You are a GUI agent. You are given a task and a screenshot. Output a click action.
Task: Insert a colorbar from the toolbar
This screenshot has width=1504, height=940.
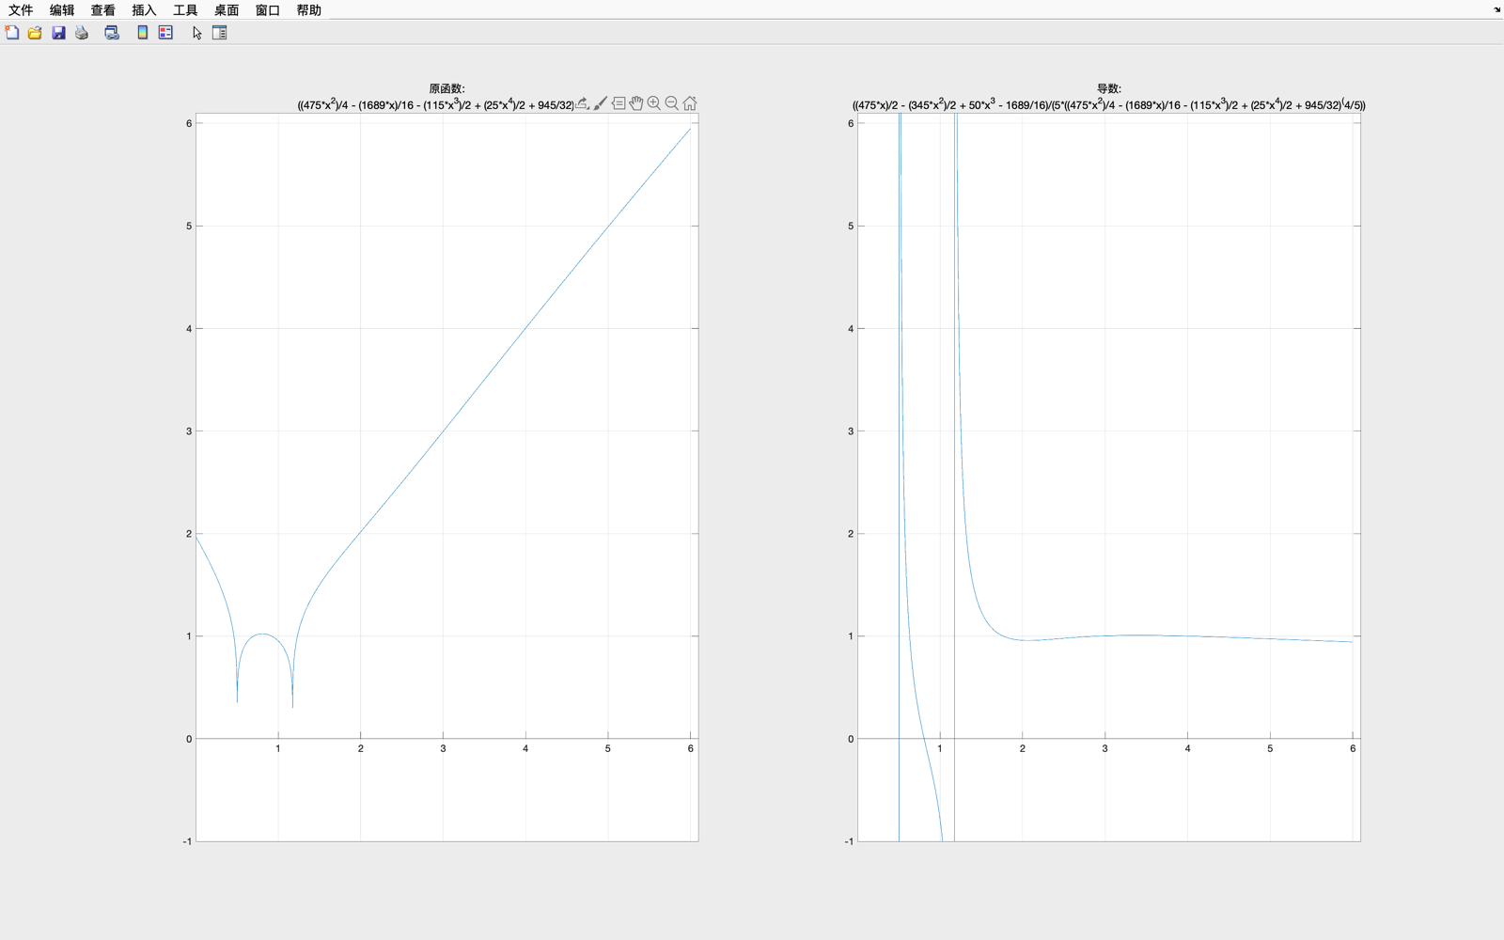pyautogui.click(x=142, y=33)
